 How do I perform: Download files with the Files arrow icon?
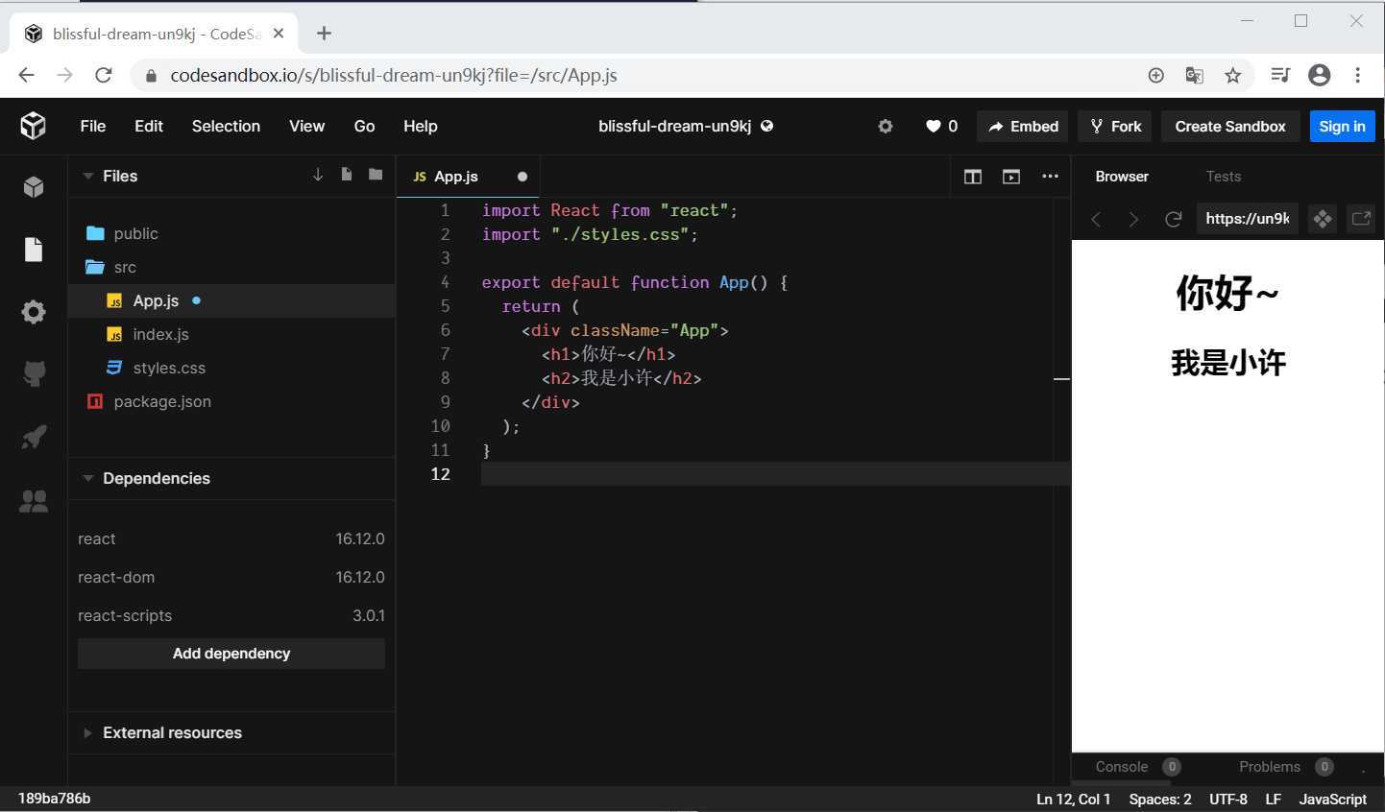(x=318, y=175)
